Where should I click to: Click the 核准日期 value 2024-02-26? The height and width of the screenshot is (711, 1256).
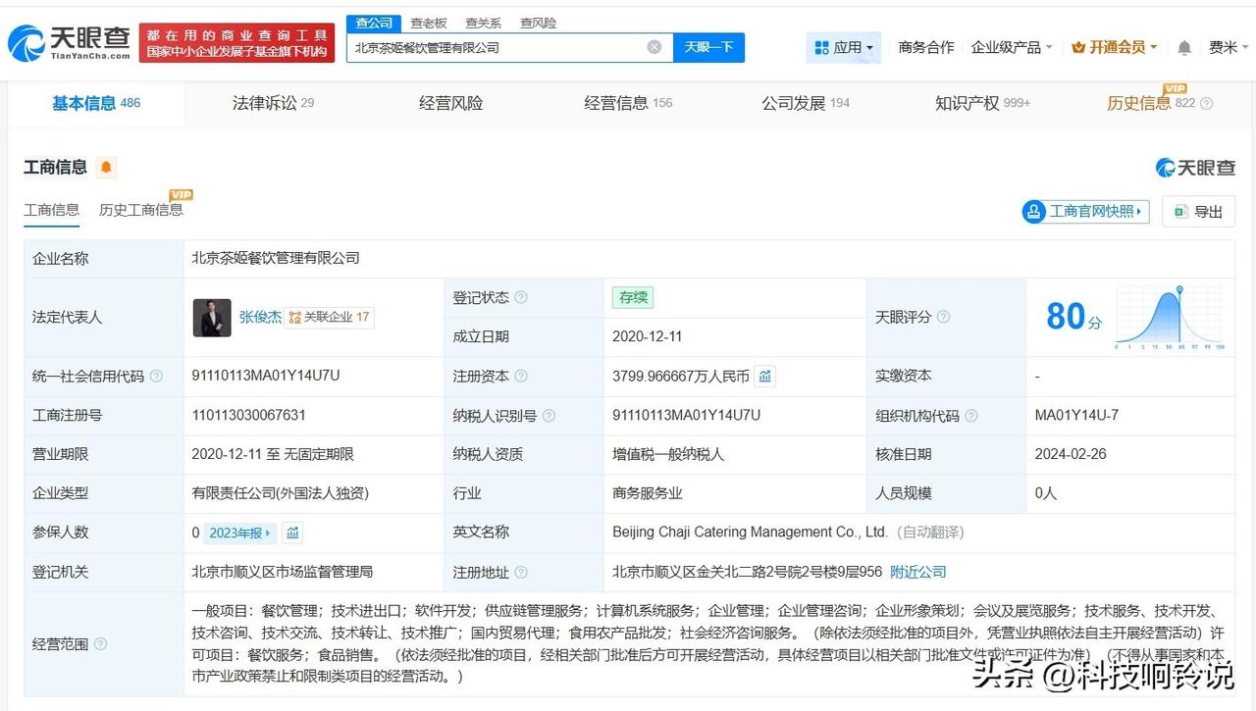[1072, 454]
